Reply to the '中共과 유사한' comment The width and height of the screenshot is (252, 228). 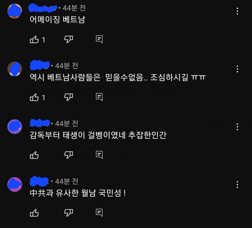tap(99, 213)
